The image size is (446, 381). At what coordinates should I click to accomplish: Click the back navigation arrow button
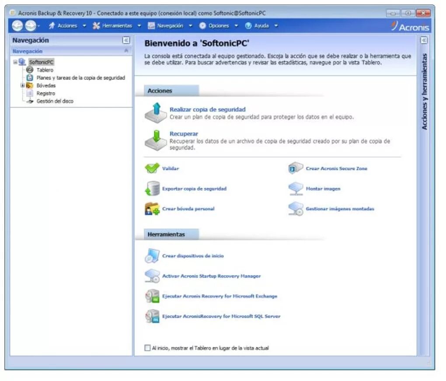17,26
